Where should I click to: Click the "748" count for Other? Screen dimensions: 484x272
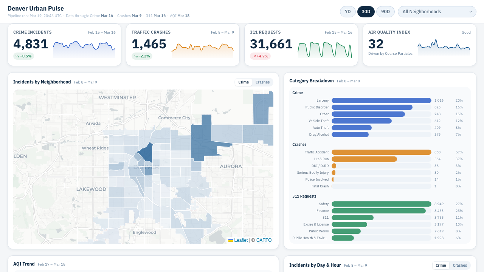438,114
